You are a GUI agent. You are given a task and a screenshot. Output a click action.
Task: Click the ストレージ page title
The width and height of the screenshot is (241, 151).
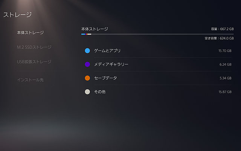[17, 15]
